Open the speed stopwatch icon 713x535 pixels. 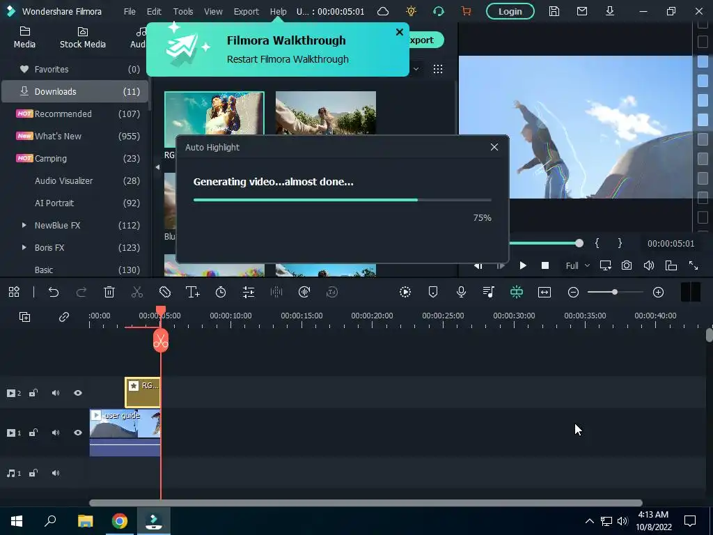pos(221,292)
